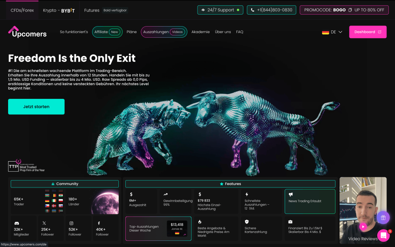This screenshot has height=247, width=395.
Task: Click briefcase icon Finanziert Bis Zu 1.5M
Action: tap(290, 222)
